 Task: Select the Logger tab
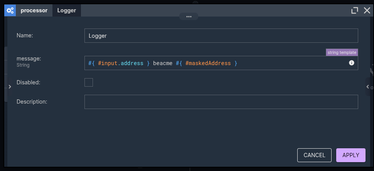point(67,10)
